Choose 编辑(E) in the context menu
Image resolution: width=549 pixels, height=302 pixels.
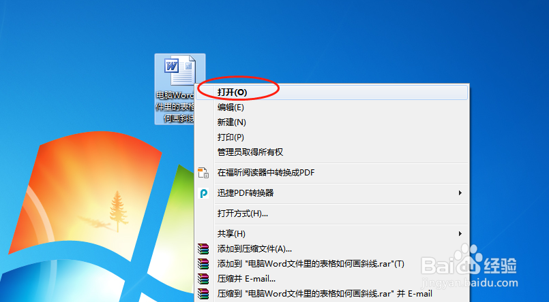(x=331, y=107)
